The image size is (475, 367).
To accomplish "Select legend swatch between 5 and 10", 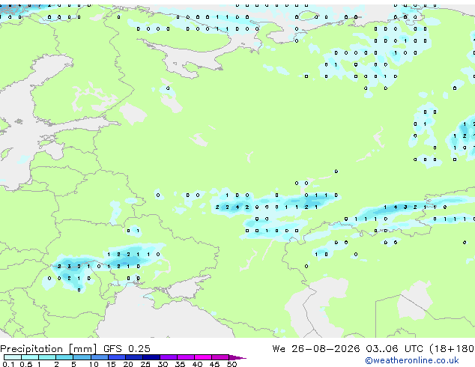I will point(82,357).
